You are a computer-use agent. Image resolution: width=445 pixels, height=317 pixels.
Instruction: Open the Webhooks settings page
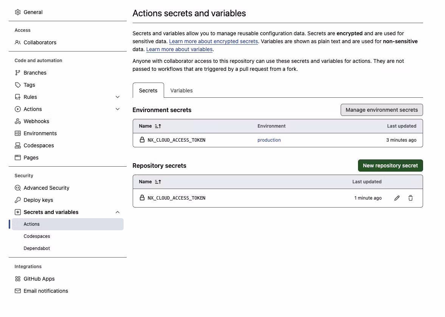[x=36, y=121]
